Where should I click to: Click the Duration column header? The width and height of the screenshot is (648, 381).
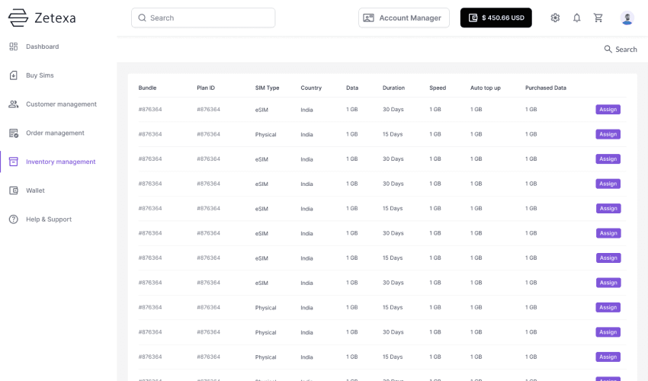point(393,88)
